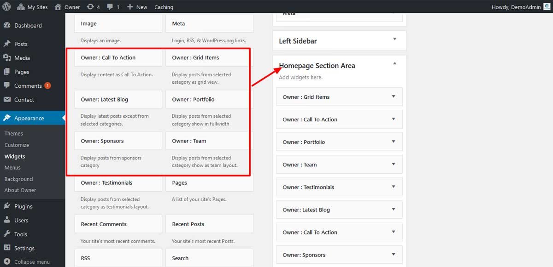Open the comments bubble icon in admin bar
The height and width of the screenshot is (267, 553).
coord(110,7)
